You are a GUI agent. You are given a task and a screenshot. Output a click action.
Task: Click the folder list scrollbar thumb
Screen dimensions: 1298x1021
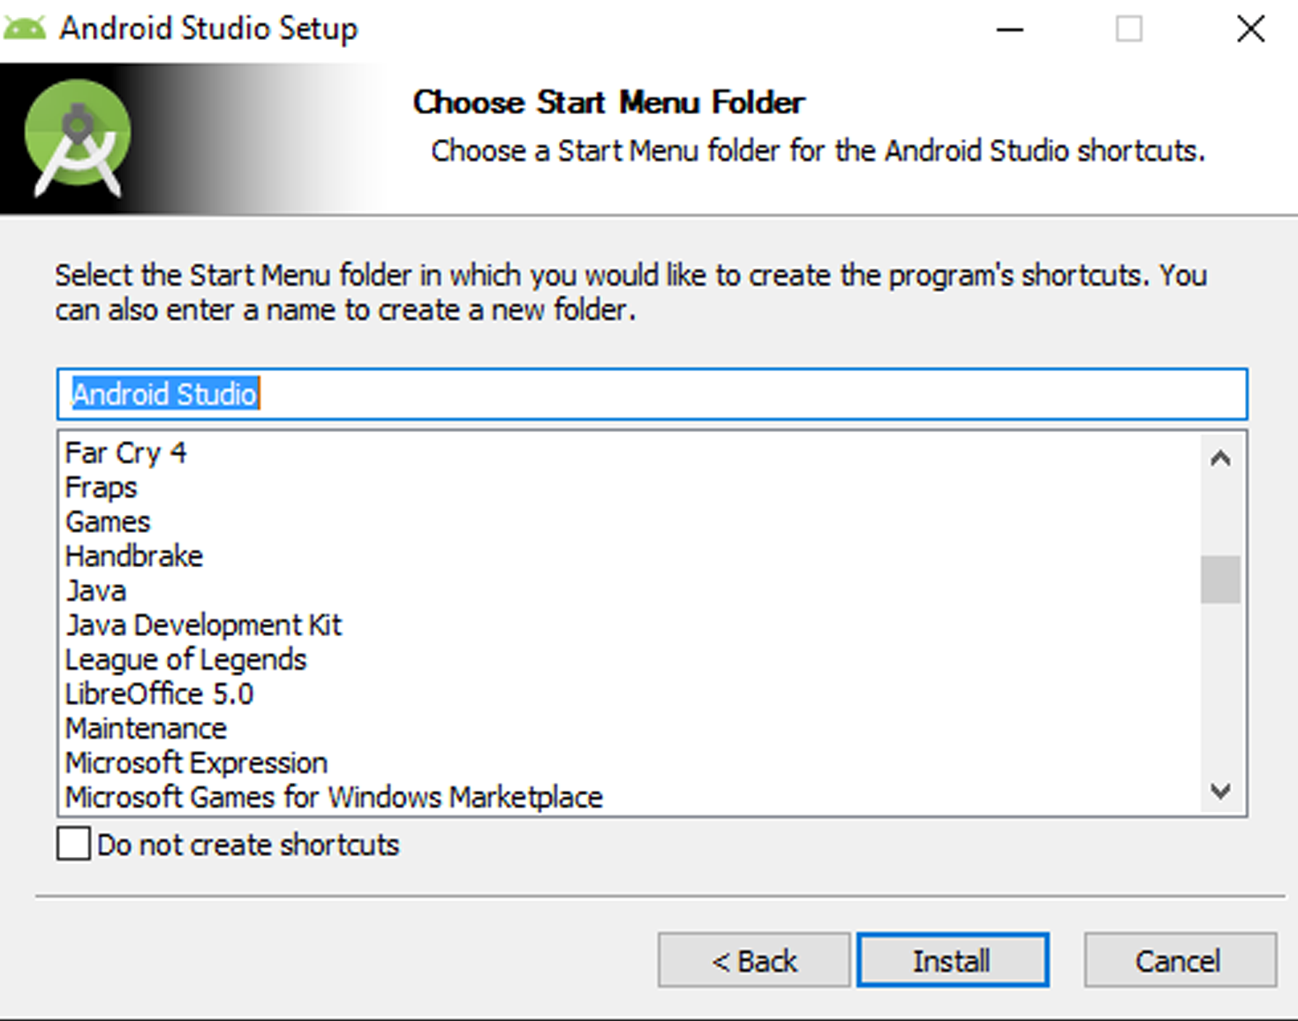[x=1221, y=579]
